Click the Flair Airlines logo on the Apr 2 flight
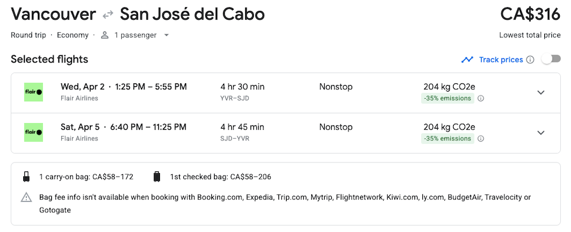The height and width of the screenshot is (232, 571). pyautogui.click(x=33, y=92)
